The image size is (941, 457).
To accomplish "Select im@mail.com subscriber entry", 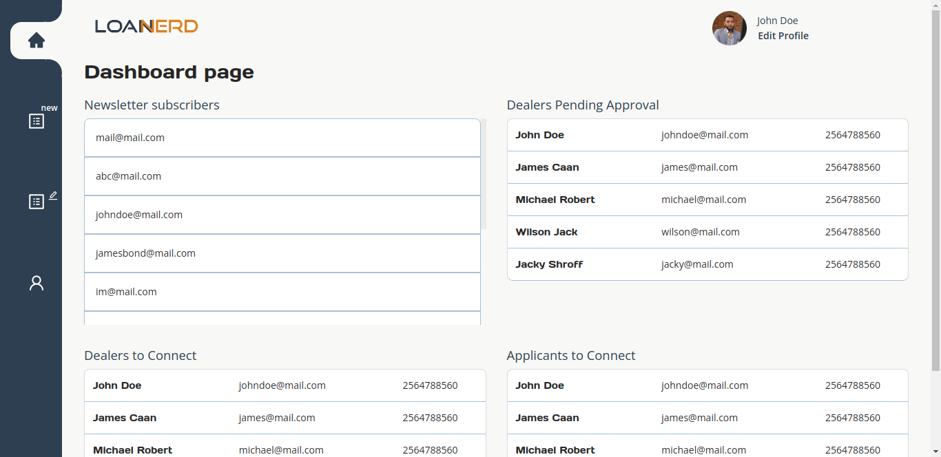I will coord(282,292).
